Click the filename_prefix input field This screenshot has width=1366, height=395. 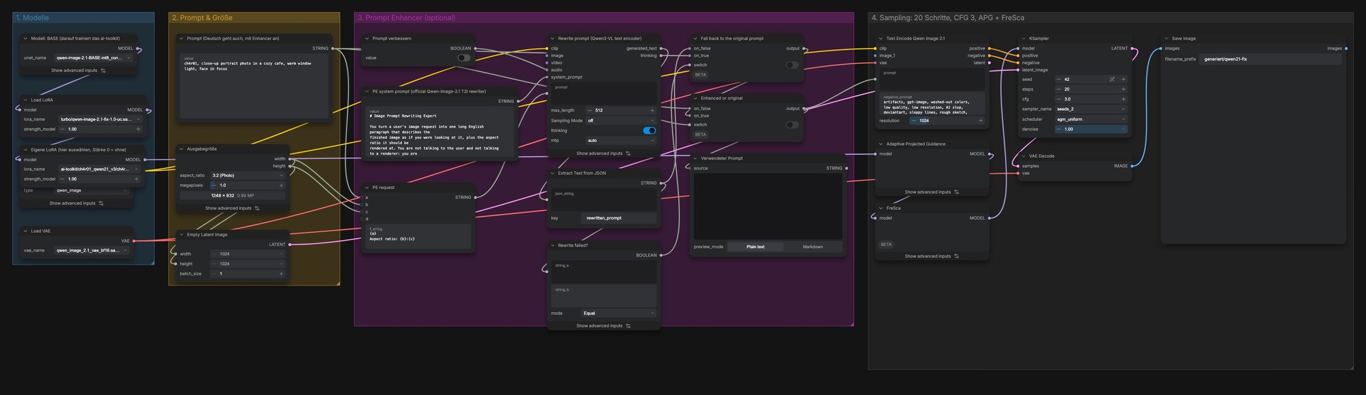point(1270,59)
